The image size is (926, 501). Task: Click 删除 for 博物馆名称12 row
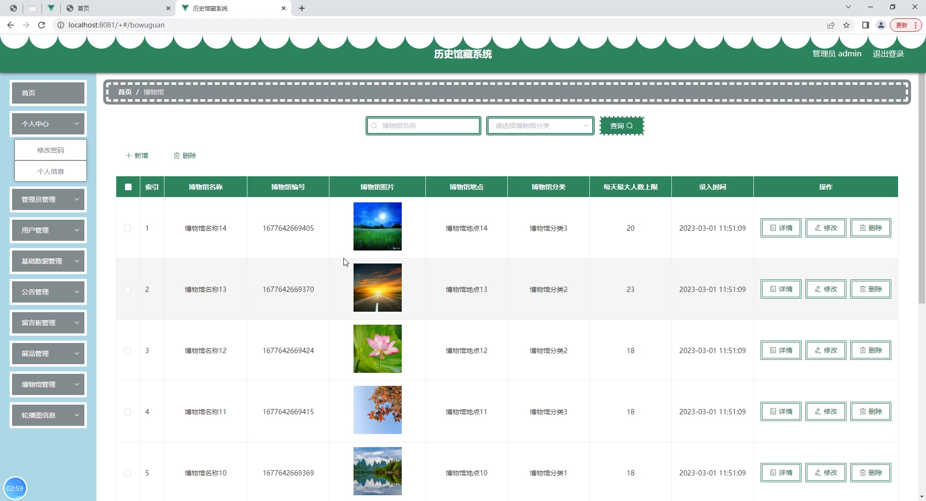(871, 350)
